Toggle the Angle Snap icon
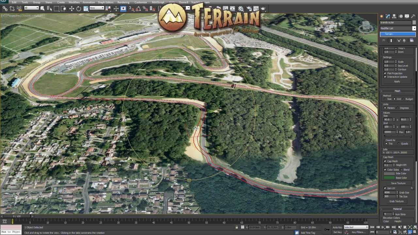 (138, 9)
